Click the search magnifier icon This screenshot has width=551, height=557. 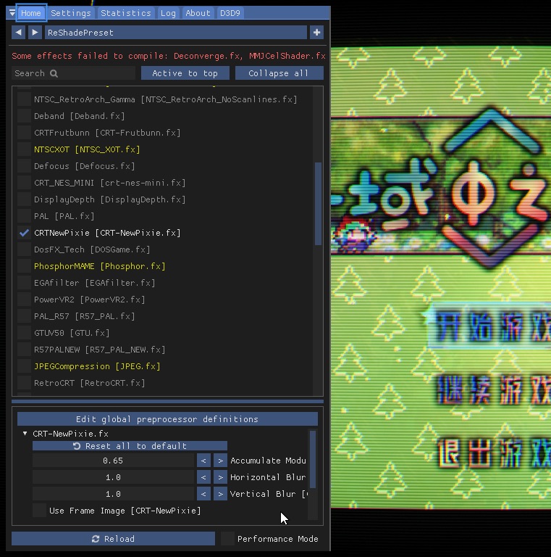click(54, 73)
